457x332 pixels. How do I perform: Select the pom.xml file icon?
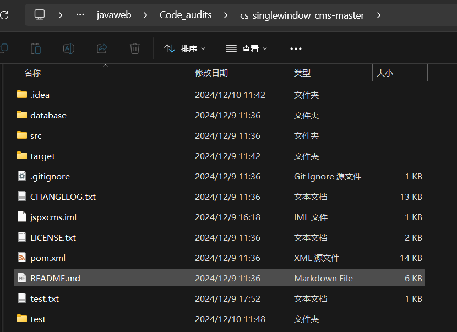22,257
